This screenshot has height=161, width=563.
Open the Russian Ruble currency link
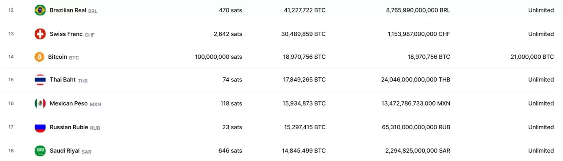coord(69,127)
